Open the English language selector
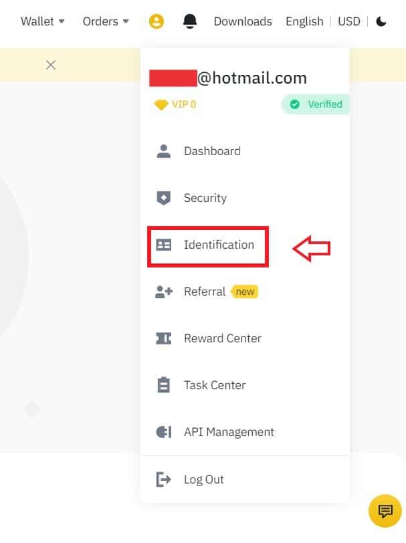The image size is (406, 543). point(304,21)
